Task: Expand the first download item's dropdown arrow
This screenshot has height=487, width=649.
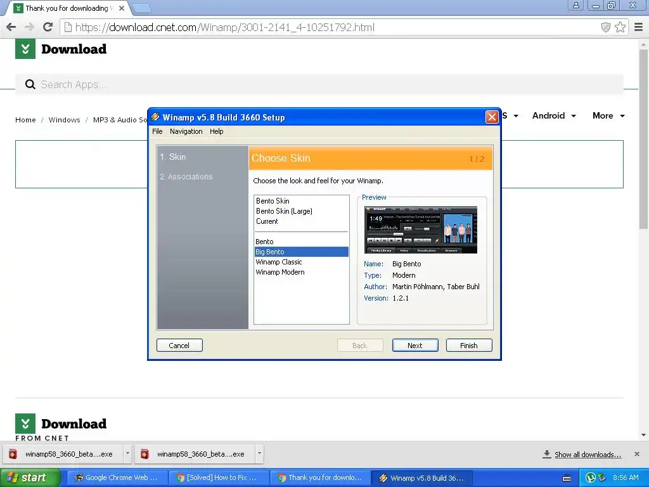Action: [x=127, y=453]
